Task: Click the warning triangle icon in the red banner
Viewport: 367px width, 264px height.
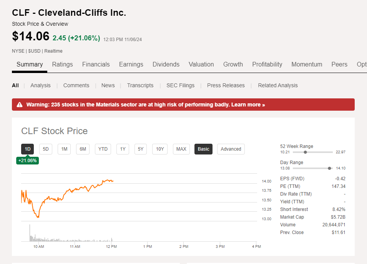Action: tap(20, 104)
